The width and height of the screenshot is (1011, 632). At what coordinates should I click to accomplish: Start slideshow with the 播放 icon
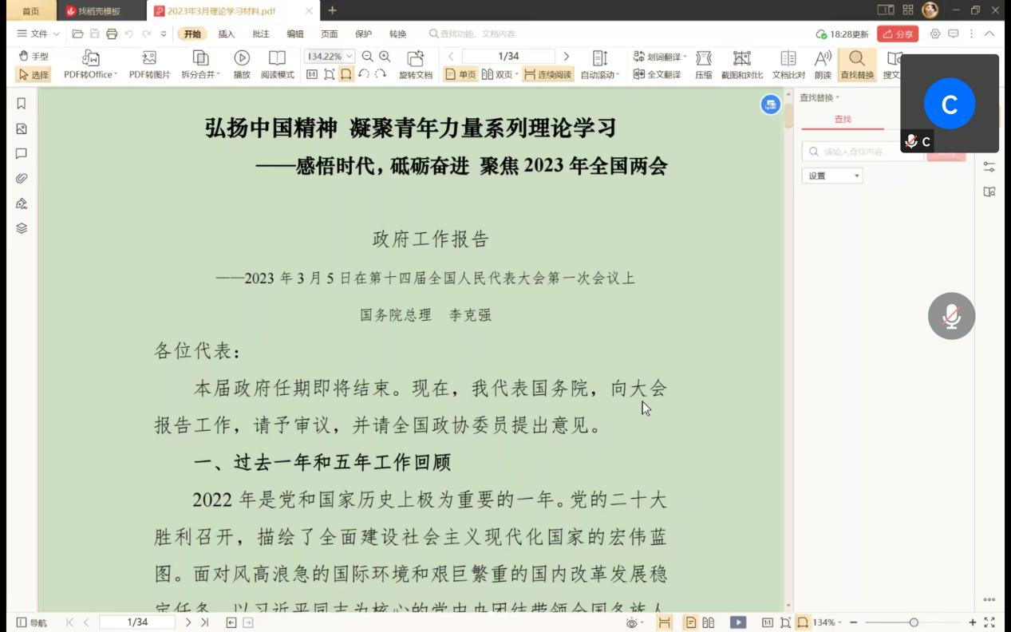[x=242, y=58]
